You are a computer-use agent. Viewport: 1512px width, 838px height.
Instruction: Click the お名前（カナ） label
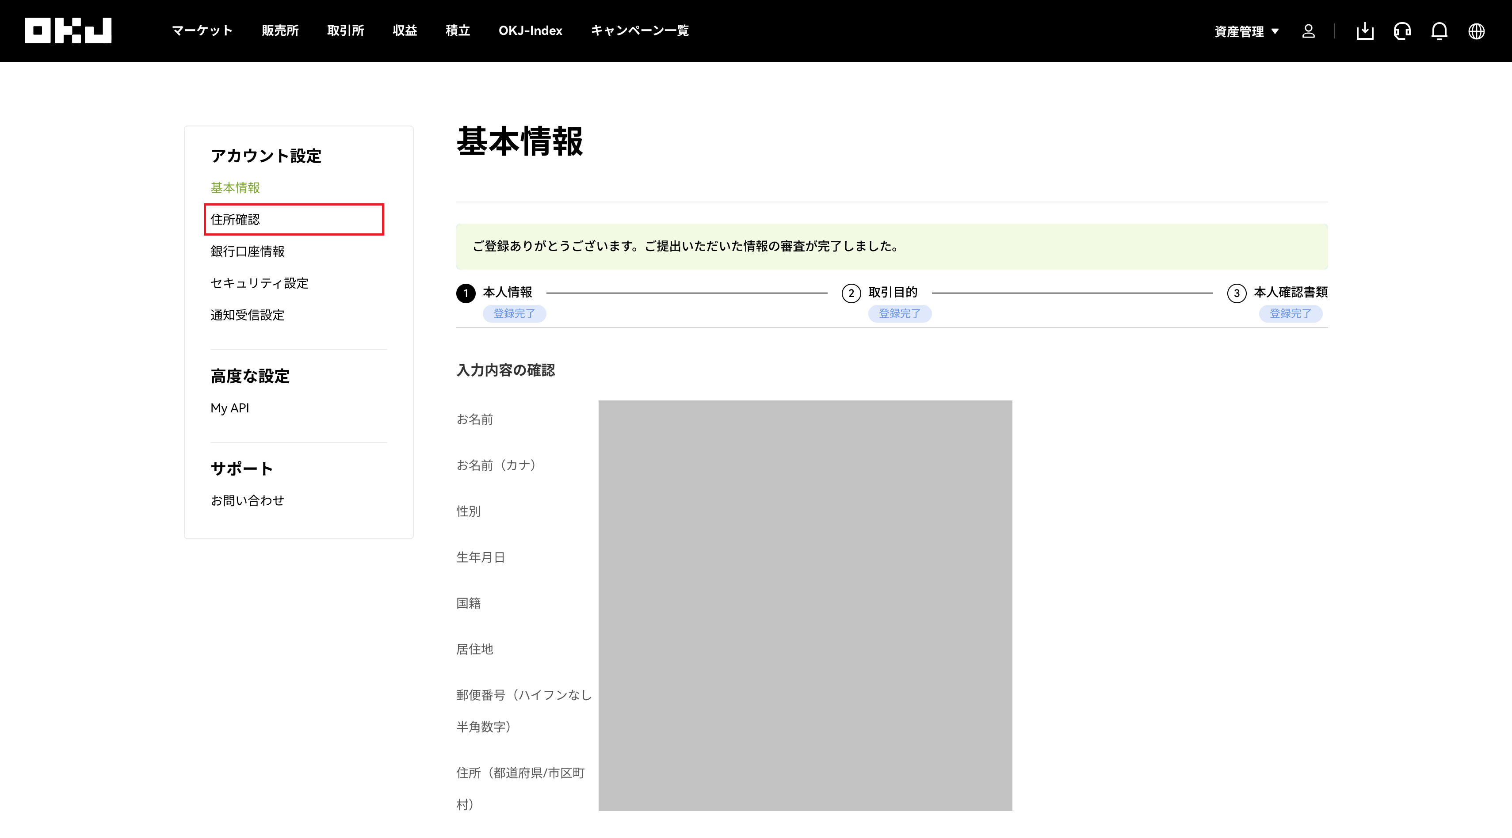coord(496,465)
